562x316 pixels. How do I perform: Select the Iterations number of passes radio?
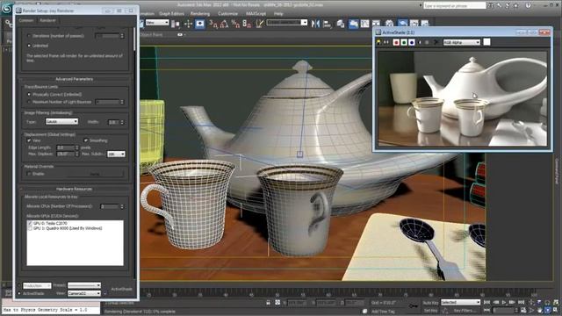[x=29, y=36]
